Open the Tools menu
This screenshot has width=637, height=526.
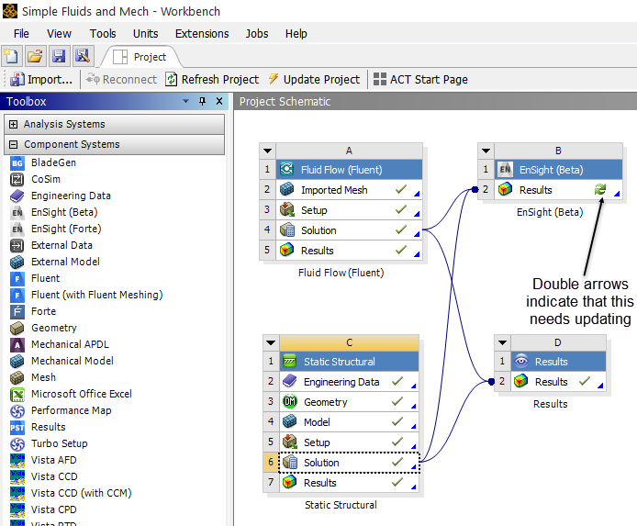click(x=103, y=33)
